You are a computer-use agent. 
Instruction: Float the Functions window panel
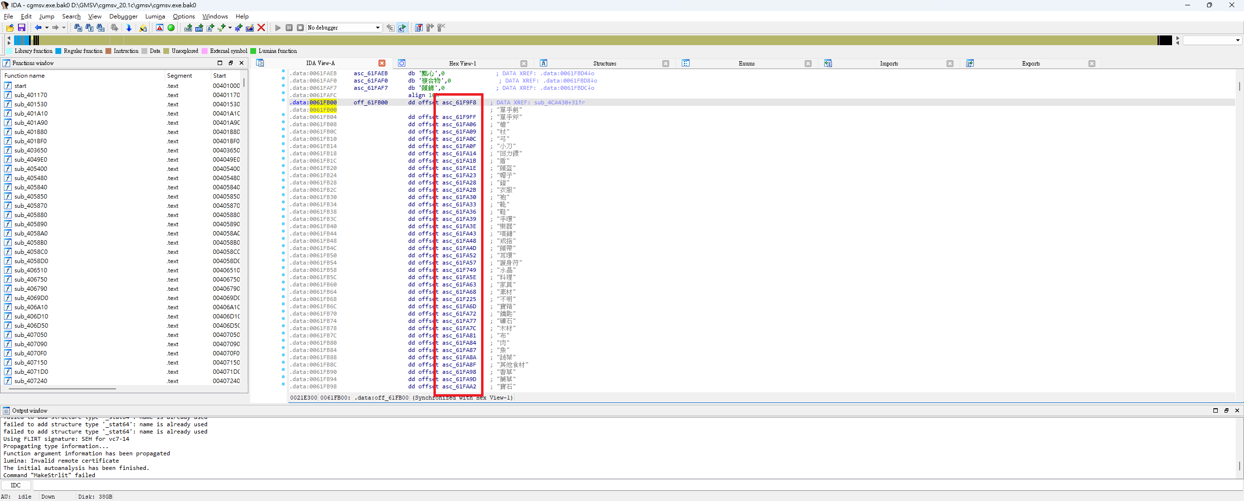(x=231, y=63)
